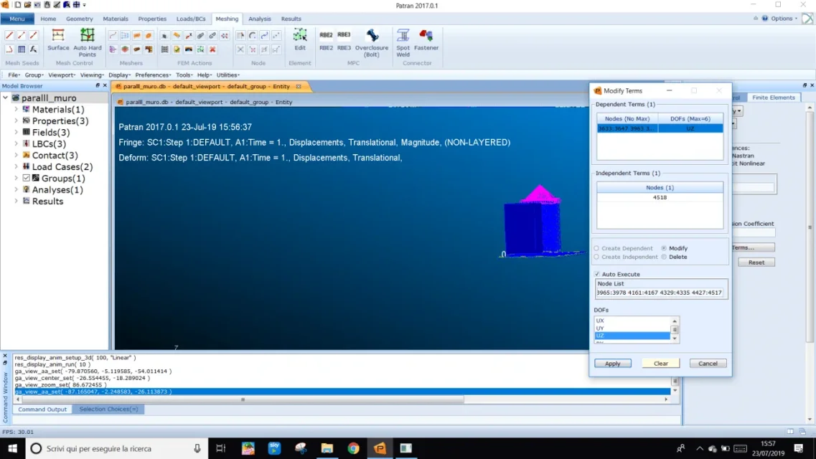Select the Spot Weld connector tool

click(403, 42)
